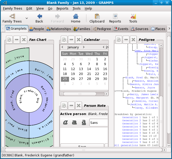Open Calendar gramplet properties icon
The image size is (172, 159).
(x=64, y=40)
